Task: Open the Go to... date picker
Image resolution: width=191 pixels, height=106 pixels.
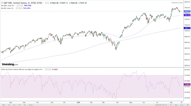Action: (x=31, y=105)
